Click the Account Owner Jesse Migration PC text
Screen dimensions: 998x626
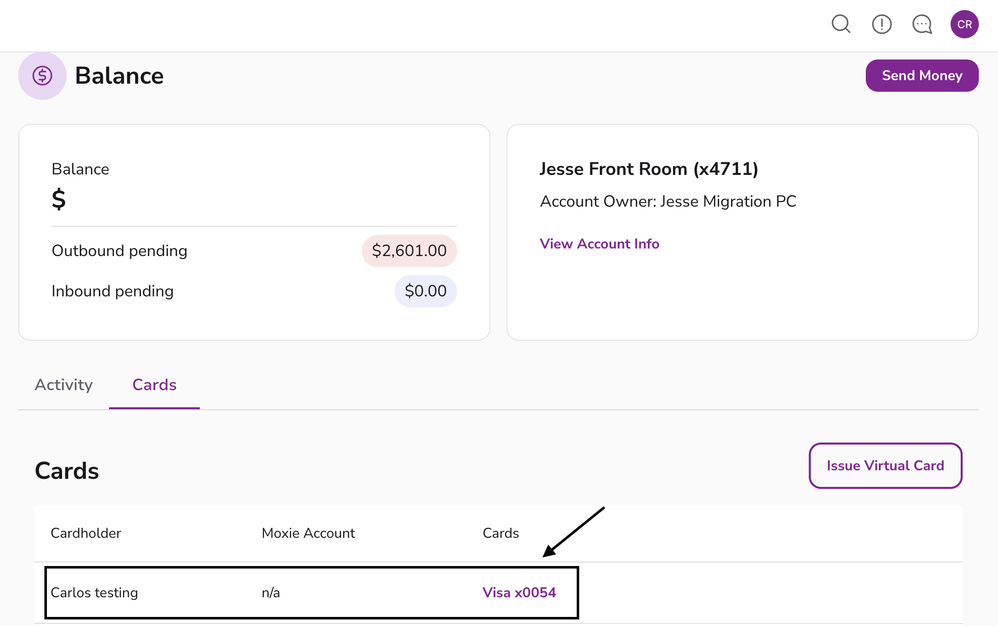click(668, 202)
